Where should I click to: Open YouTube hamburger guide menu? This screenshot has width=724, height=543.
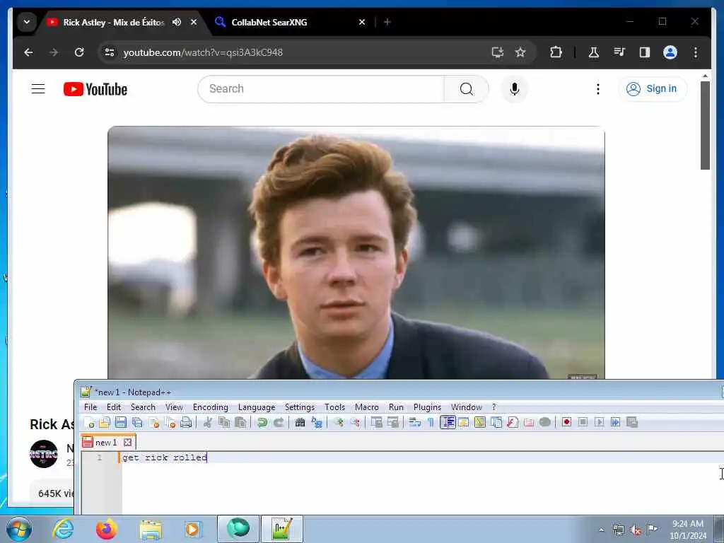[38, 88]
